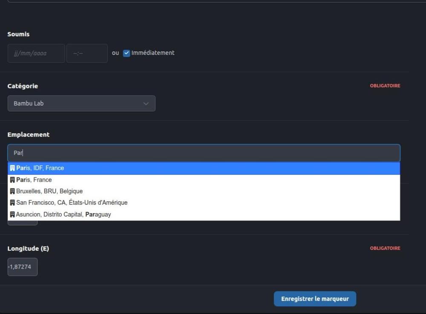
Task: Click building icon next to San Francisco suggestion
Action: point(12,203)
